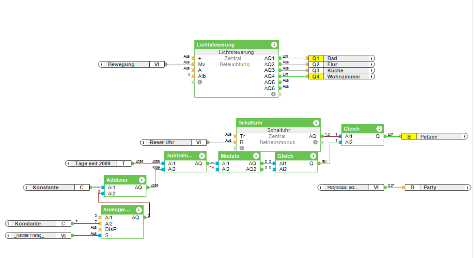Click the AQ2 output pin on Modulo
The height and width of the screenshot is (258, 474).
click(x=262, y=169)
